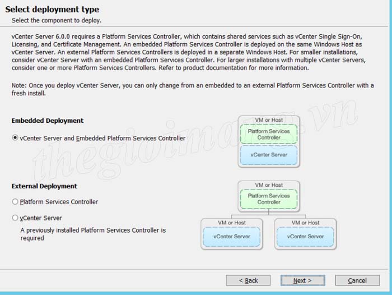Viewport: 392px width, 295px height.
Task: Choose the Platform Services Controller radio button
Action: (x=15, y=201)
